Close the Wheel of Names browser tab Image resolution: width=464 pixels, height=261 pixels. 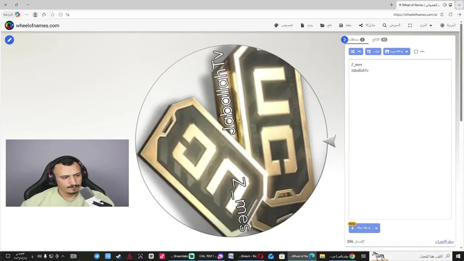400,5
